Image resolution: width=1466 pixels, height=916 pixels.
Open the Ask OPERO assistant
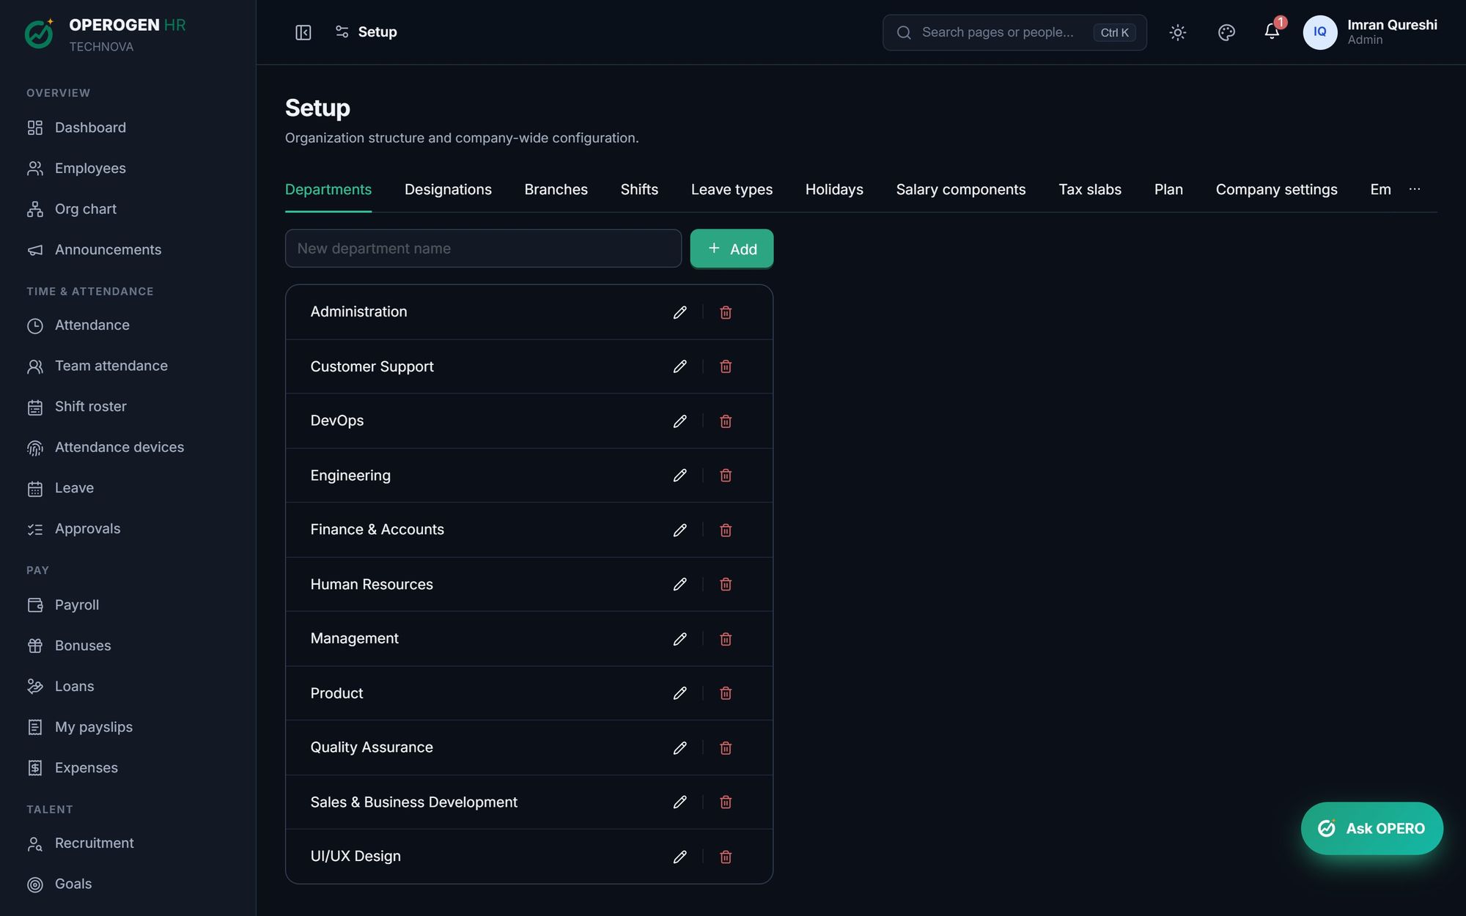click(x=1371, y=828)
